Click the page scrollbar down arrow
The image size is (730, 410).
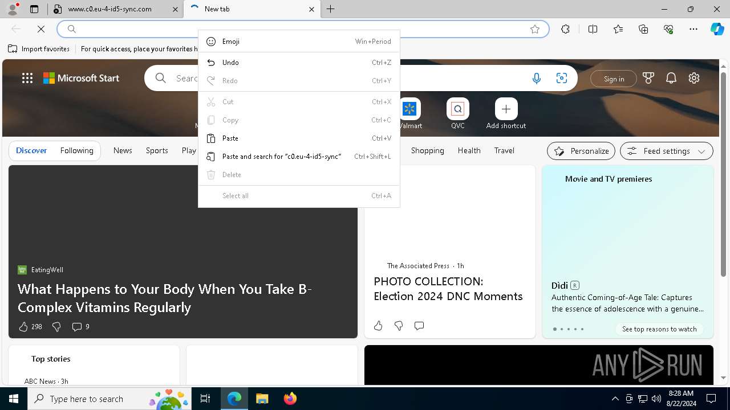pyautogui.click(x=724, y=377)
